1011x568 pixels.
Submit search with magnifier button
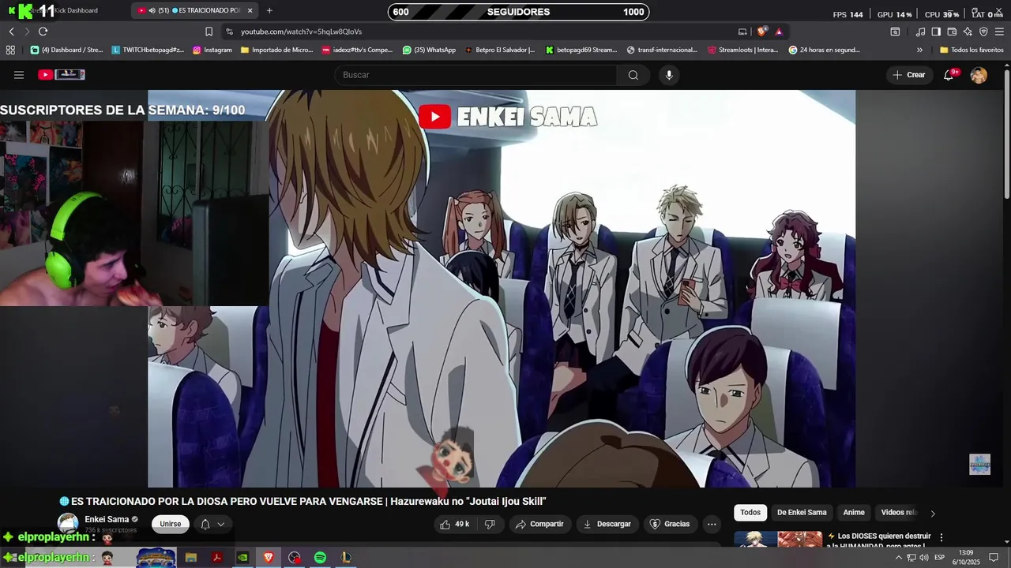(x=633, y=75)
